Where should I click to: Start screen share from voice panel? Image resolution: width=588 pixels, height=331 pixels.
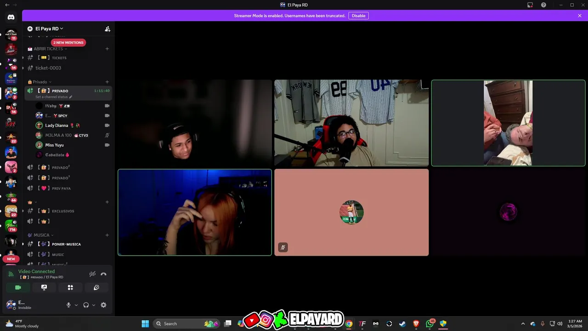click(x=44, y=287)
